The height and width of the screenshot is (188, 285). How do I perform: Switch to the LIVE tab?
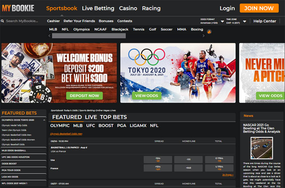[91, 117]
